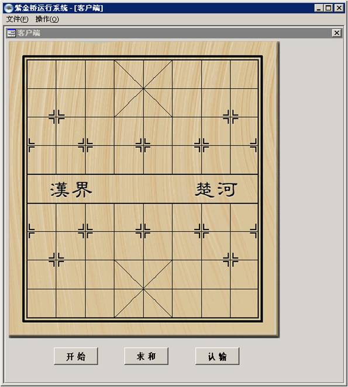Image resolution: width=348 pixels, height=387 pixels.
Task: Click the 开始 start button
Action: tap(76, 356)
